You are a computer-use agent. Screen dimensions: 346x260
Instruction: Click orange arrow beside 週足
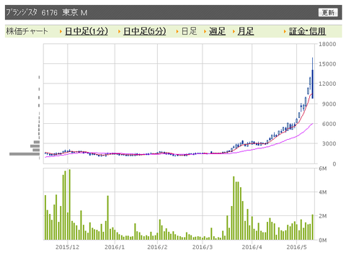(x=205, y=32)
